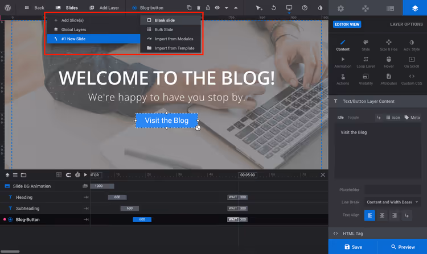The image size is (427, 254).
Task: Collapse Text/Button Layer Content panel
Action: pos(377,101)
